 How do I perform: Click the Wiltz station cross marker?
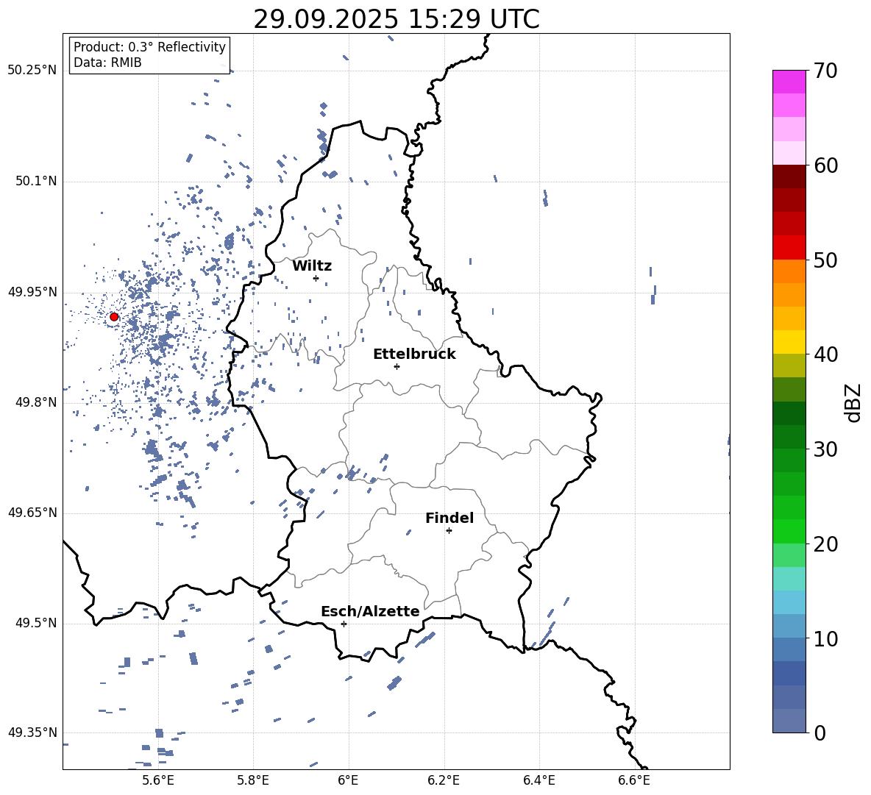pos(316,278)
